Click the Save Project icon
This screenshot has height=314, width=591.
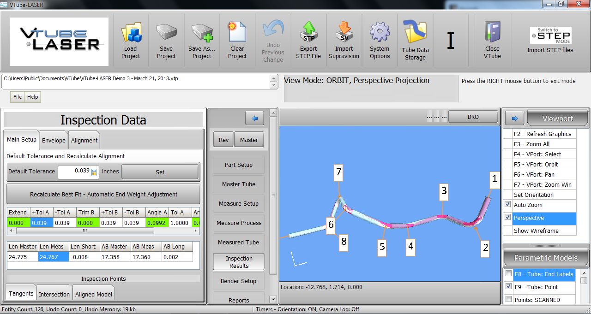pos(166,34)
